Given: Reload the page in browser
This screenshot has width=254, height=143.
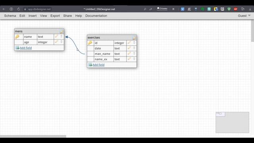Looking at the screenshot, I should [19, 9].
